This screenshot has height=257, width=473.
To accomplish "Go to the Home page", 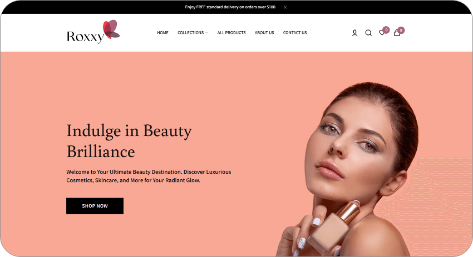I will coord(162,33).
